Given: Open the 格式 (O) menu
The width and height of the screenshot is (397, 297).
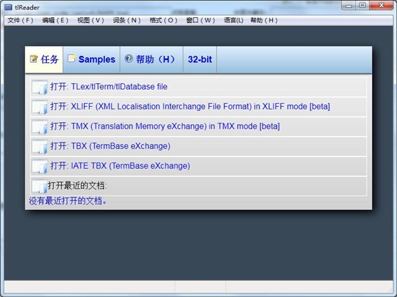Looking at the screenshot, I should [163, 20].
